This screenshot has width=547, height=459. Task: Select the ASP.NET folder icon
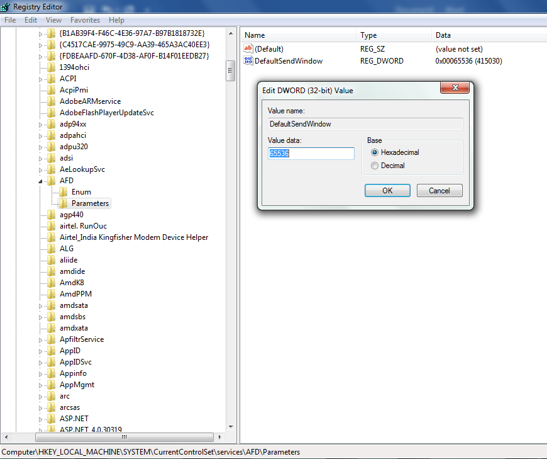(x=52, y=419)
